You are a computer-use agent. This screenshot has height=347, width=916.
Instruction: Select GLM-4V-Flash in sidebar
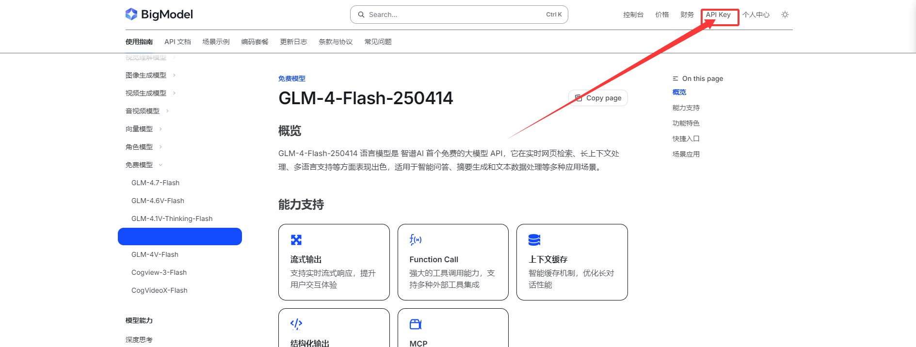click(x=155, y=254)
